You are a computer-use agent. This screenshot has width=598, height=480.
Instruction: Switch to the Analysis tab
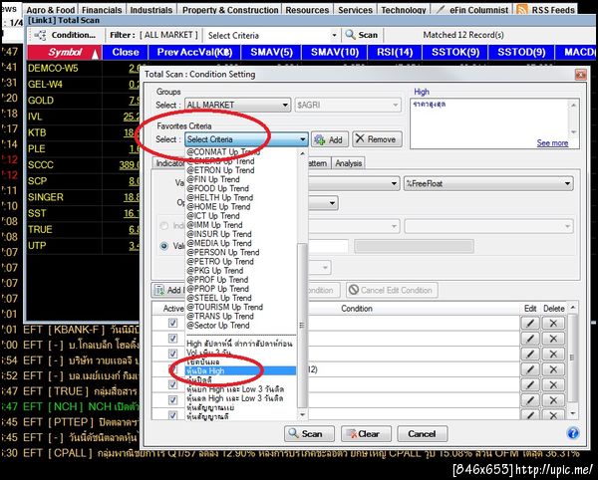pyautogui.click(x=348, y=163)
